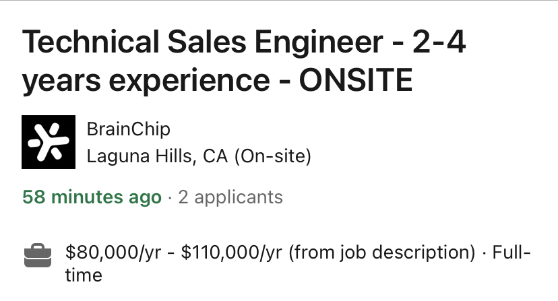Screen dimensions: 558x301
Task: Click the (On-site) workplace label
Action: coord(273,157)
